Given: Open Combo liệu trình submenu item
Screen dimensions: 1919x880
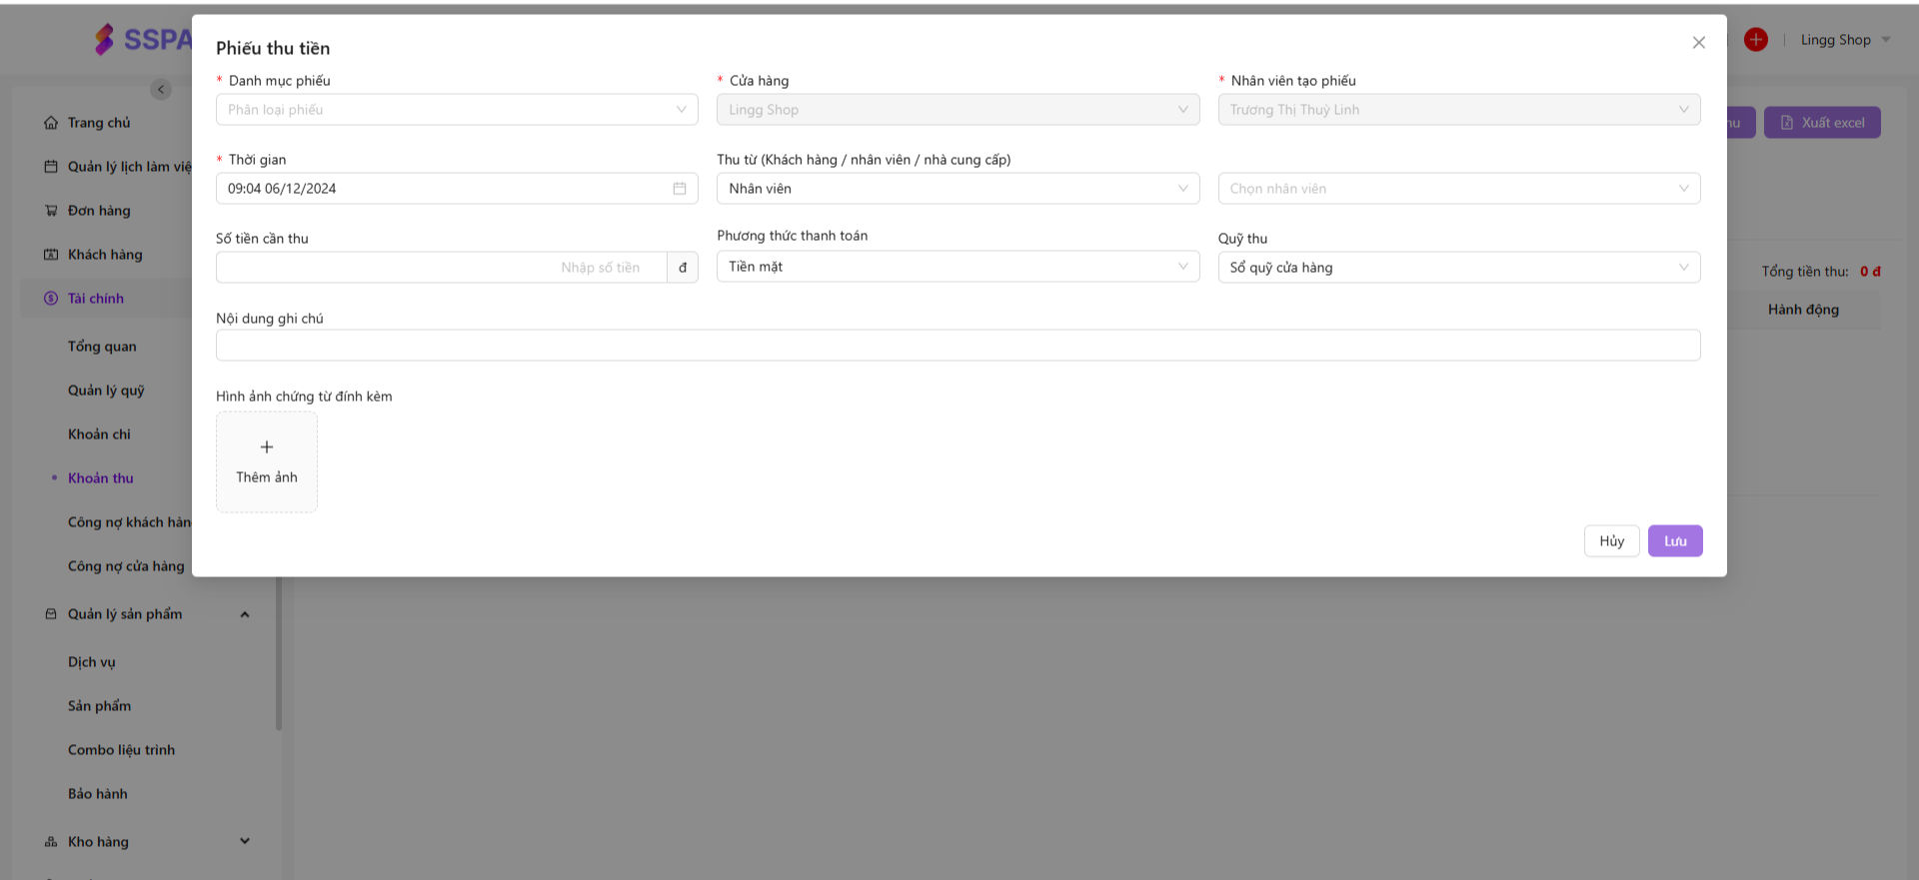Looking at the screenshot, I should click(121, 750).
